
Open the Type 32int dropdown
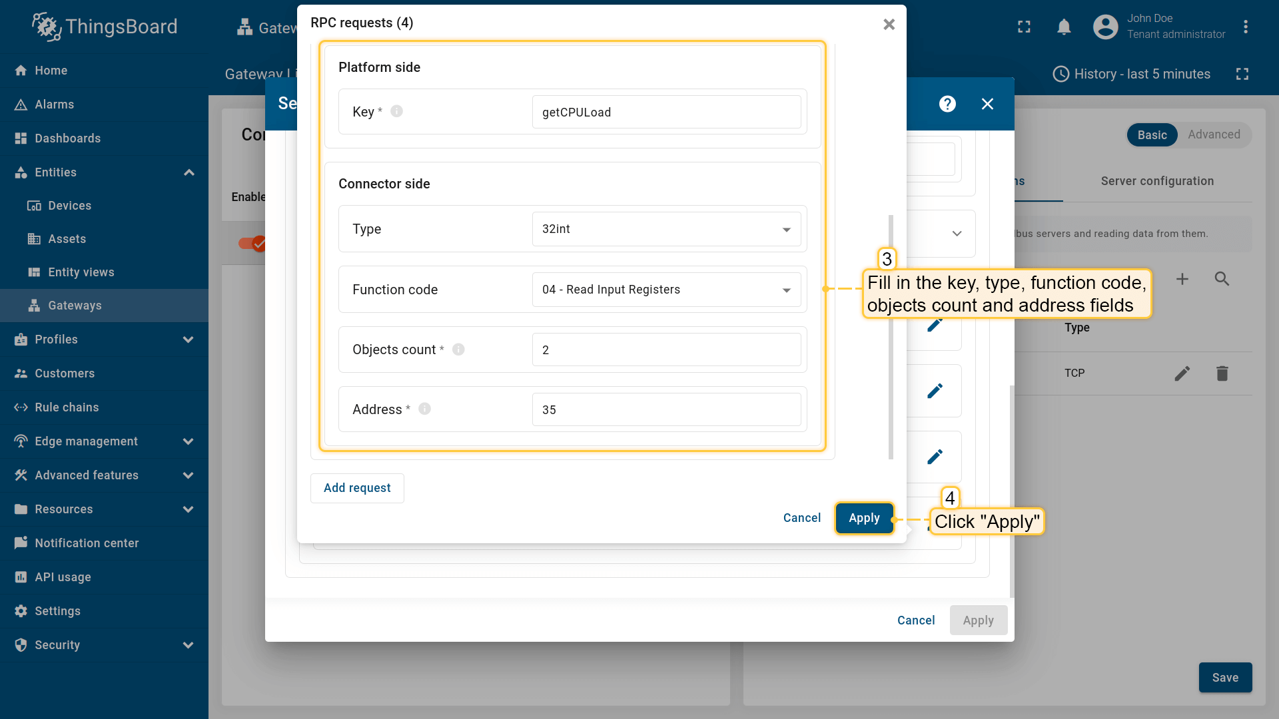pos(666,229)
